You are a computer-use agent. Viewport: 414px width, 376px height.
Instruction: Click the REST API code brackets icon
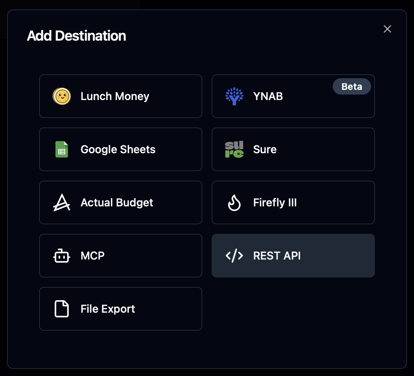coord(234,256)
